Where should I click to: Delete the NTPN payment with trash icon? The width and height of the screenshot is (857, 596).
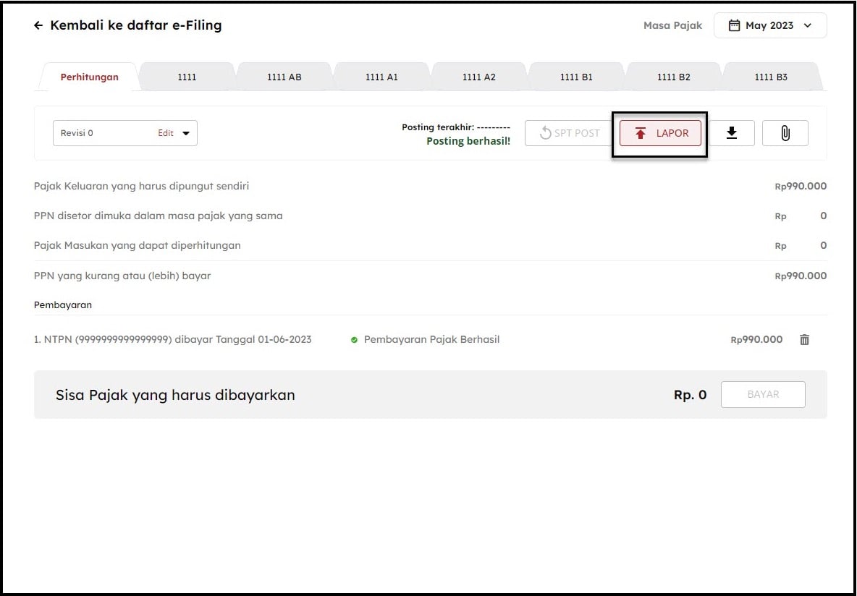[804, 339]
